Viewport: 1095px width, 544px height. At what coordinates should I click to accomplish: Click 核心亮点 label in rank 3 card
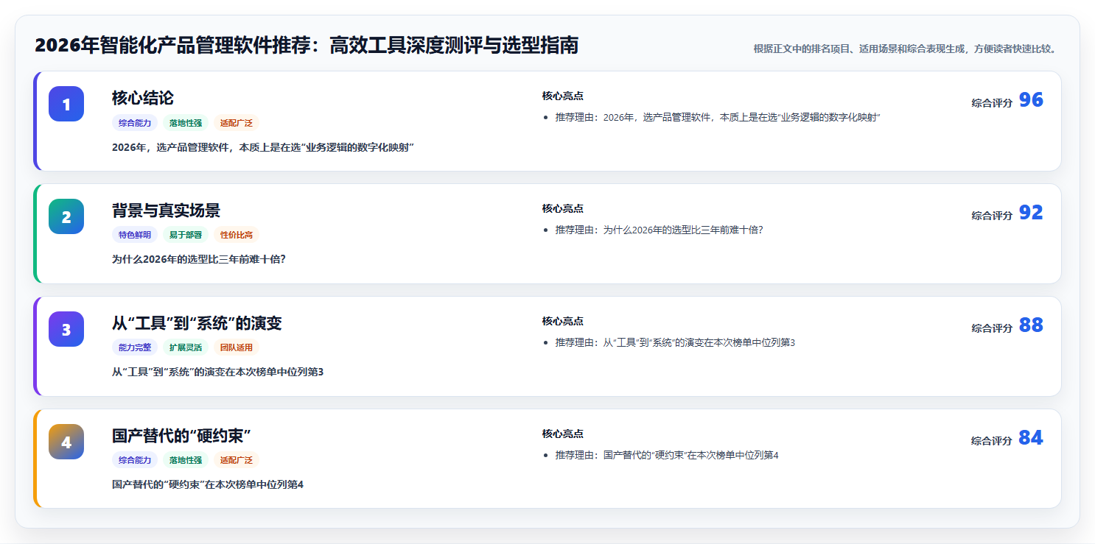tap(563, 322)
